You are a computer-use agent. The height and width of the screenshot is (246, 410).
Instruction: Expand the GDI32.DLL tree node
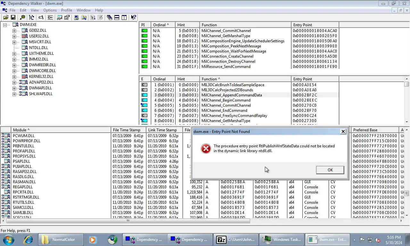coord(14,31)
